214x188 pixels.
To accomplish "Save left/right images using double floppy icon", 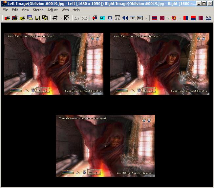I will pos(45,18).
